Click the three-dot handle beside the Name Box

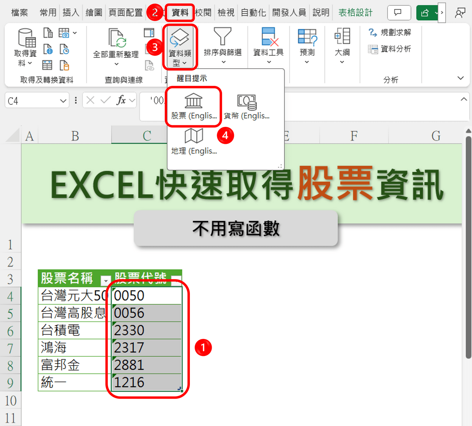76,100
